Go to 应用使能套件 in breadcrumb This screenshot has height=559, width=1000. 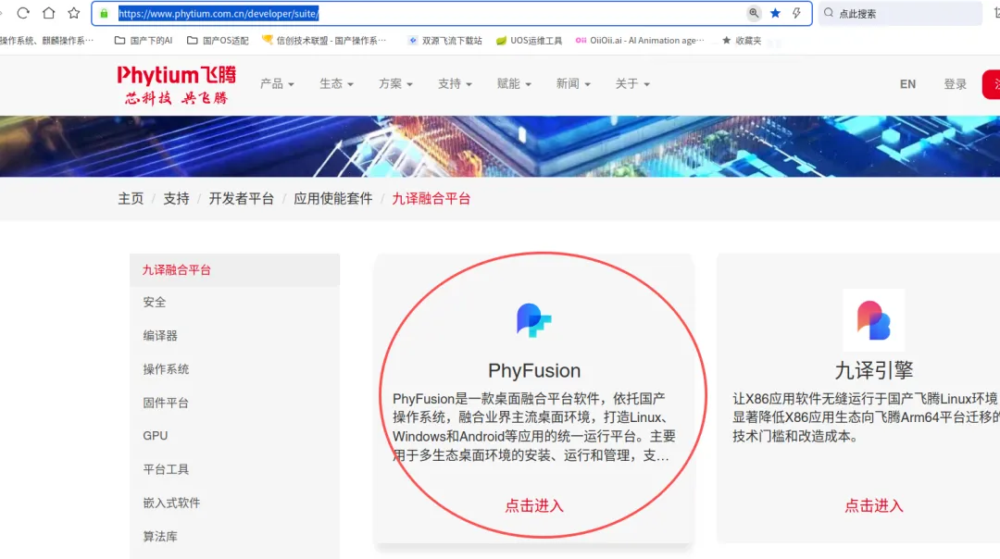333,199
